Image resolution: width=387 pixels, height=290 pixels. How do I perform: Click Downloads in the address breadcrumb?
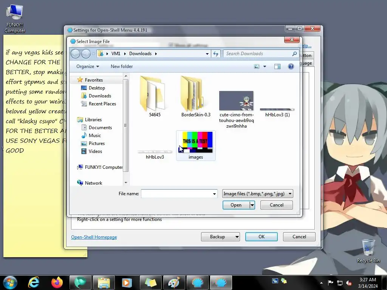(140, 54)
